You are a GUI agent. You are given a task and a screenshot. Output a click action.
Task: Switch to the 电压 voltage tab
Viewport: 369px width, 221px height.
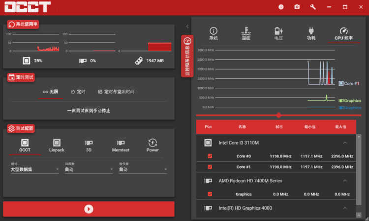point(278,33)
